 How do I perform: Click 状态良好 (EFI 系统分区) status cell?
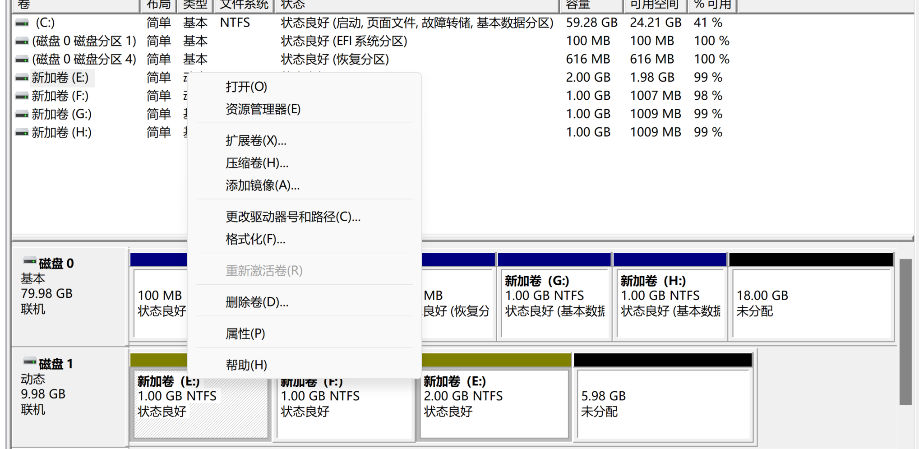(x=344, y=42)
